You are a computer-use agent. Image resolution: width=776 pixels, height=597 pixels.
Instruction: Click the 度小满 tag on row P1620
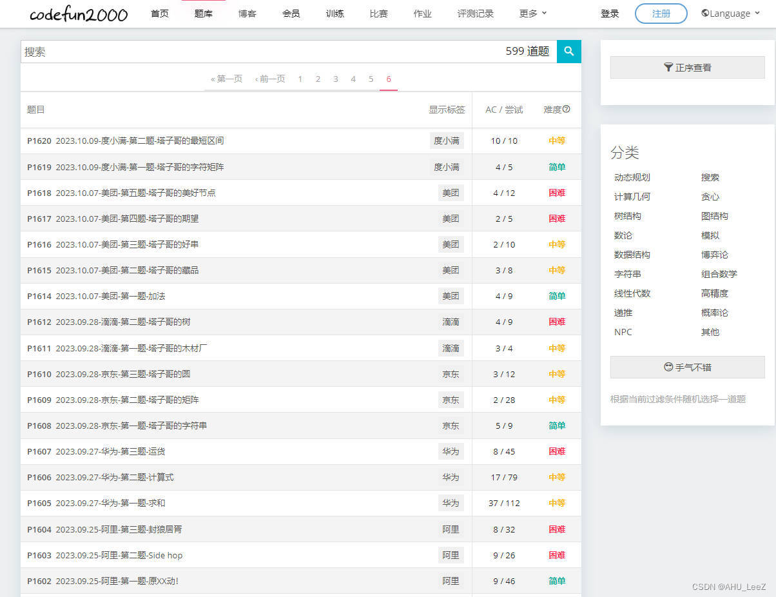click(447, 141)
